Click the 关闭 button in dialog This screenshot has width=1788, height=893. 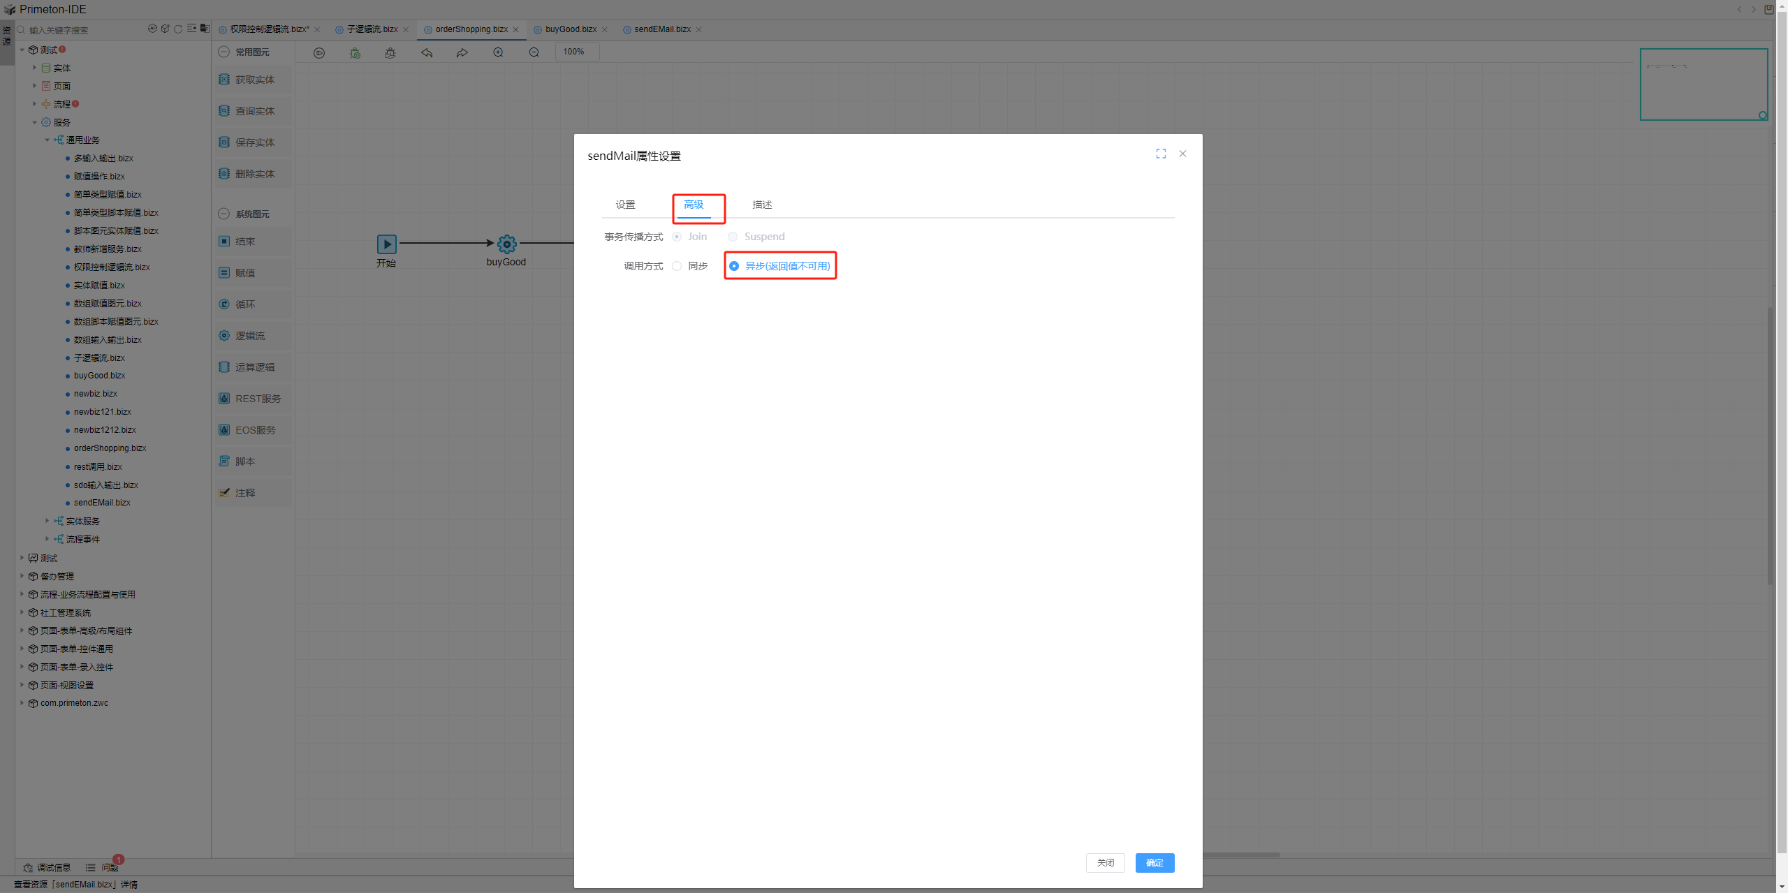[x=1105, y=863]
